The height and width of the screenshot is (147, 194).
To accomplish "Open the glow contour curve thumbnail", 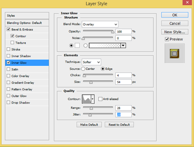I will (87, 99).
